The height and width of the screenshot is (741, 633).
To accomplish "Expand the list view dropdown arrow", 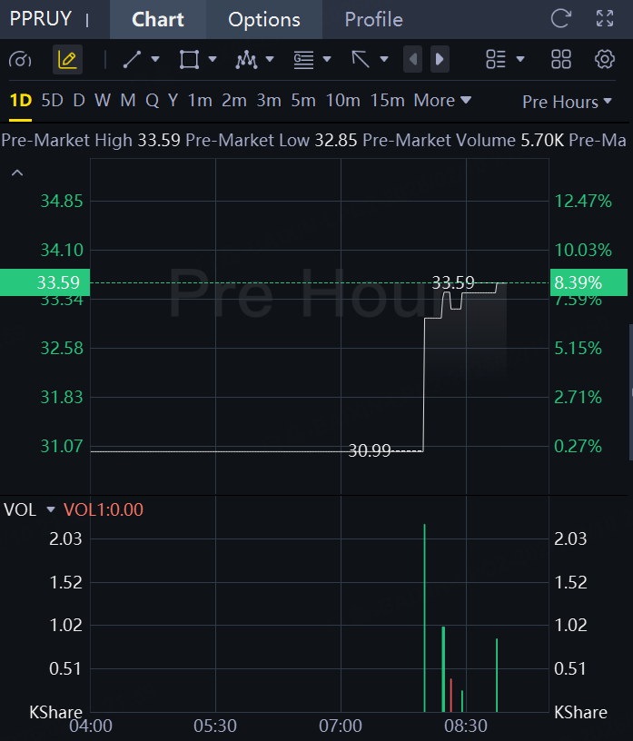I will pyautogui.click(x=520, y=59).
